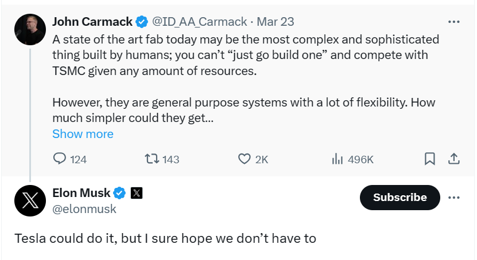The height and width of the screenshot is (260, 477).
Task: Open more options for Carmack's tweet
Action: click(x=454, y=22)
